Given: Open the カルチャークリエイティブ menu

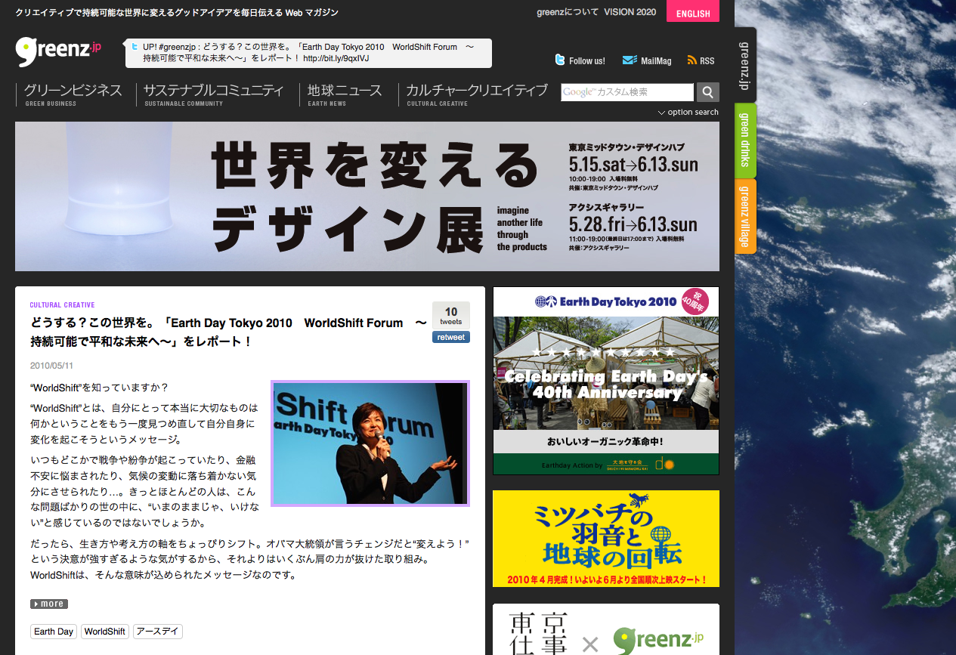Looking at the screenshot, I should (477, 94).
